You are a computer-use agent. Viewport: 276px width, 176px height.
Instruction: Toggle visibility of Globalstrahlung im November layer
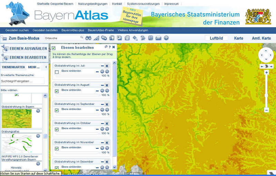point(57,149)
